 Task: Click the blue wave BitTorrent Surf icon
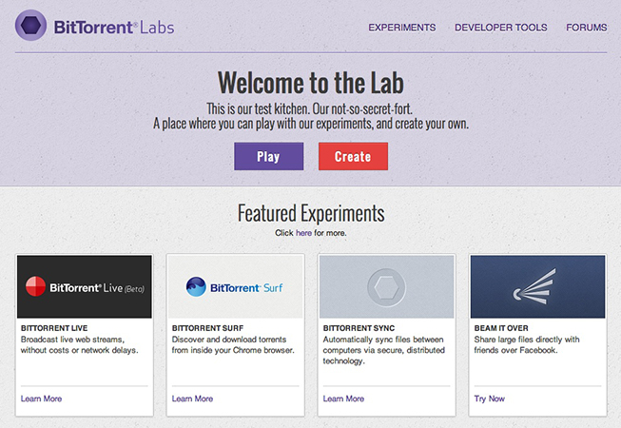pyautogui.click(x=196, y=286)
